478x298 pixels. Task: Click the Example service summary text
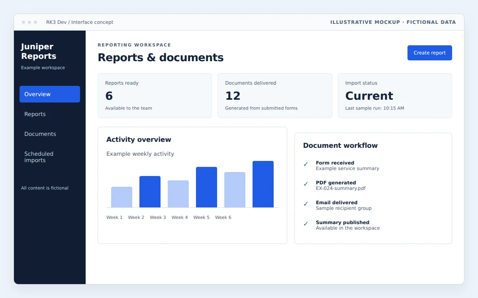tap(347, 168)
